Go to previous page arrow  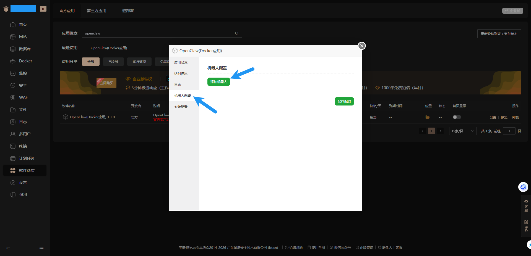422,131
